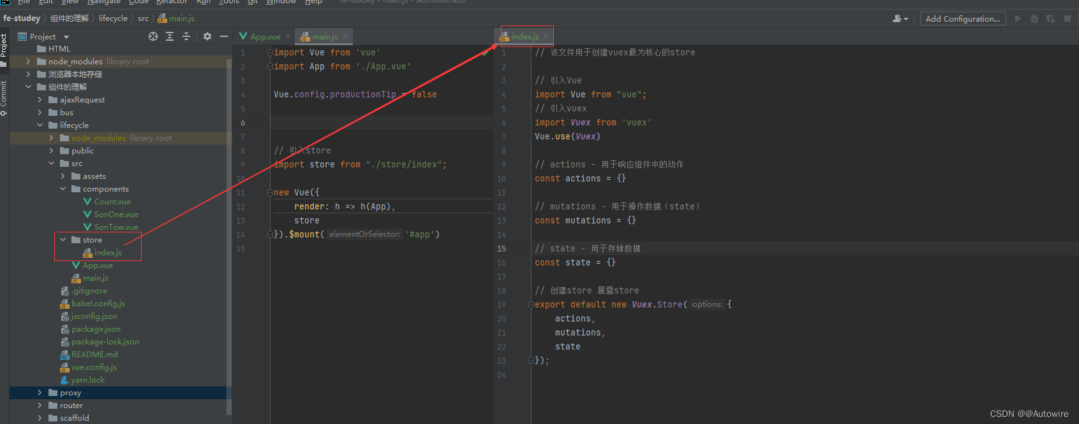The height and width of the screenshot is (424, 1079).
Task: Click the README.md file icon
Action: 64,355
